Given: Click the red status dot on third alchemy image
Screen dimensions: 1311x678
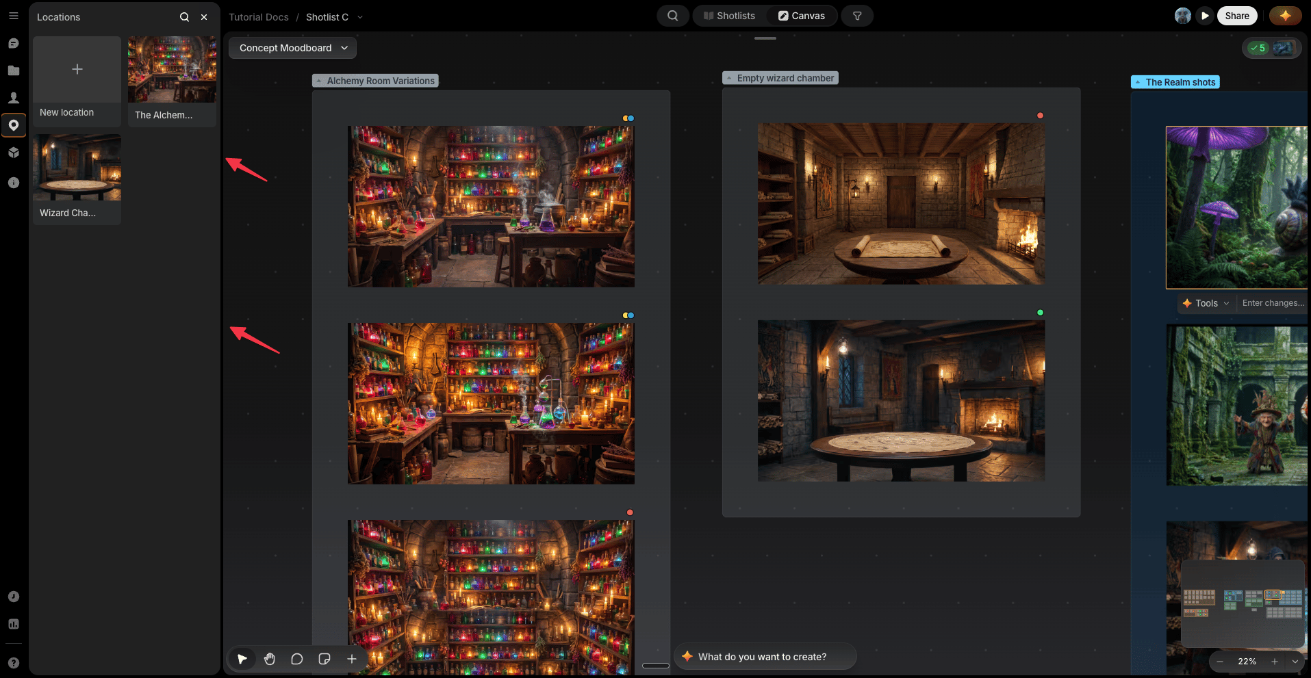Looking at the screenshot, I should 630,512.
